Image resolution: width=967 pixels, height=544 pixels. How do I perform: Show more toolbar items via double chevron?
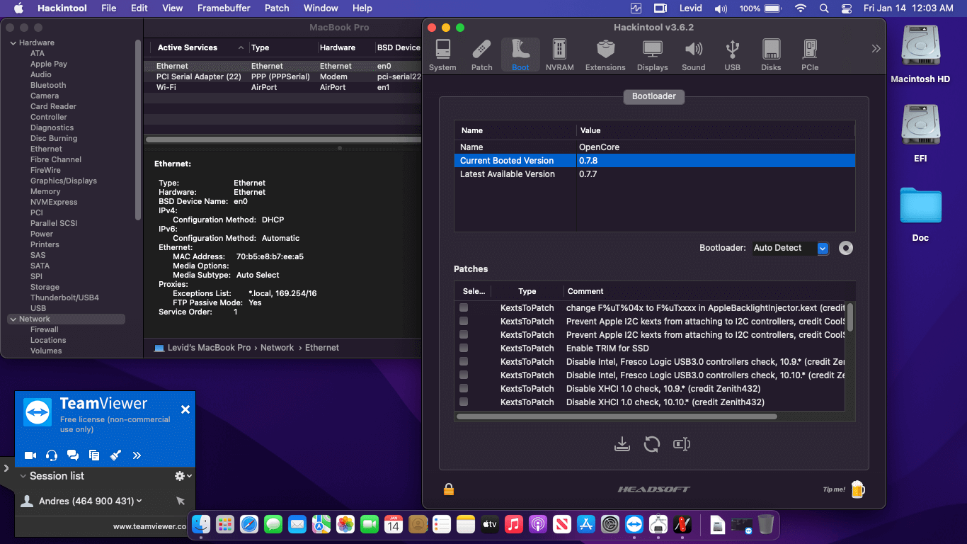click(876, 49)
